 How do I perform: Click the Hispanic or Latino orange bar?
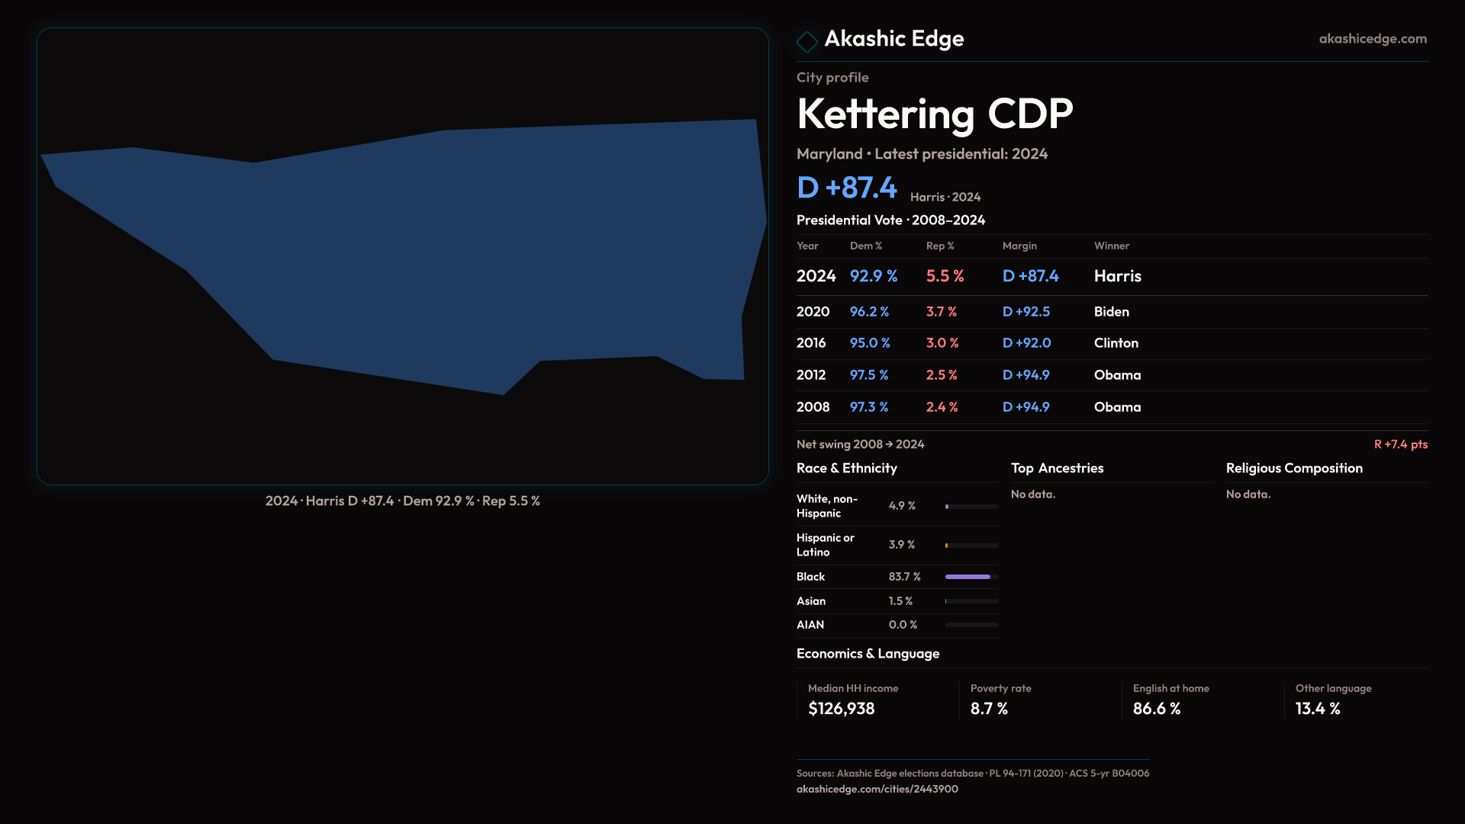[947, 546]
